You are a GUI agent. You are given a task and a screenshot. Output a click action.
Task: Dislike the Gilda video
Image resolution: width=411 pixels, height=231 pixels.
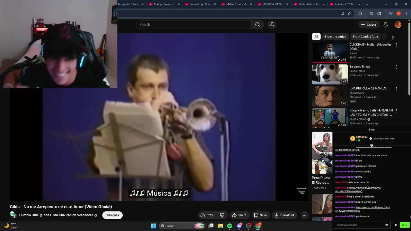coord(222,215)
